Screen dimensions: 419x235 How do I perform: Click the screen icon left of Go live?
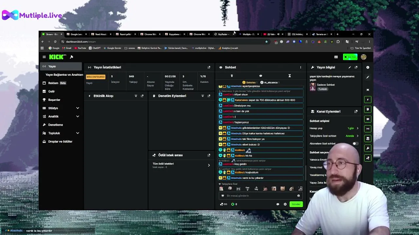coord(336,57)
